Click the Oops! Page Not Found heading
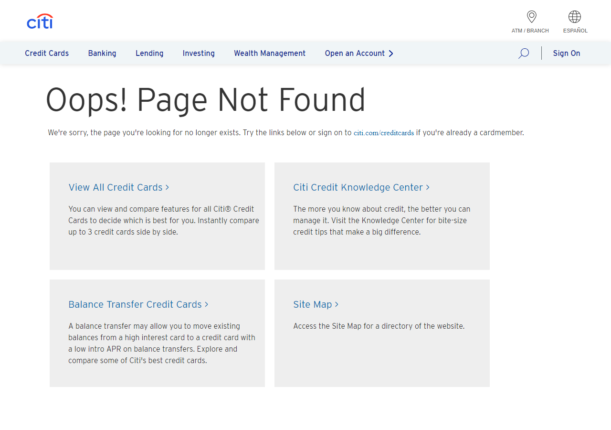The height and width of the screenshot is (430, 611). point(206,100)
